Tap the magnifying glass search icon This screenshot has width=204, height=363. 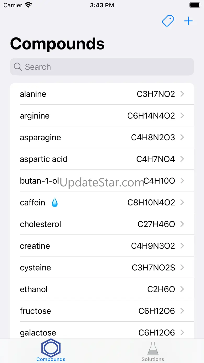[x=18, y=67]
